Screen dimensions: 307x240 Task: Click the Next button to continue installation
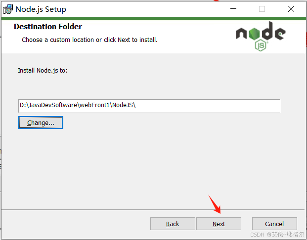click(x=219, y=224)
